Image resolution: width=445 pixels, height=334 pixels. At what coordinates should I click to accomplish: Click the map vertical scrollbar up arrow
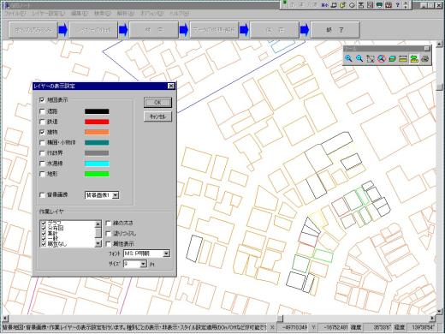[x=439, y=44]
